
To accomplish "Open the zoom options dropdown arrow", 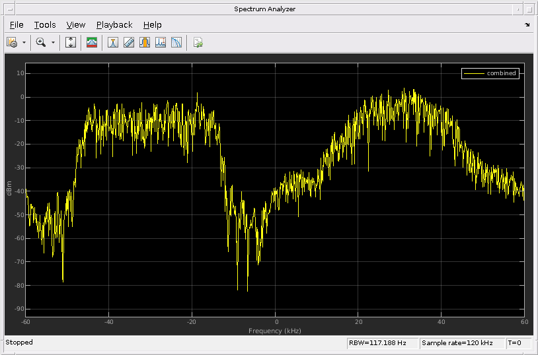I will point(52,42).
